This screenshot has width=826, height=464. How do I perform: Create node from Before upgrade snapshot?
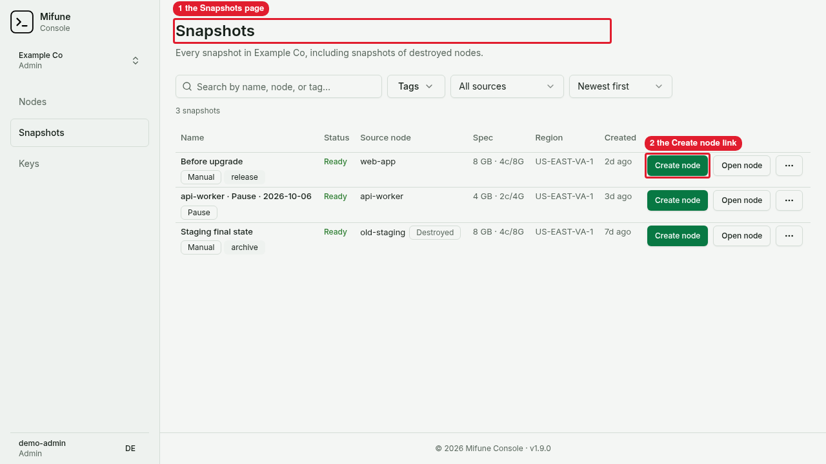(x=678, y=166)
